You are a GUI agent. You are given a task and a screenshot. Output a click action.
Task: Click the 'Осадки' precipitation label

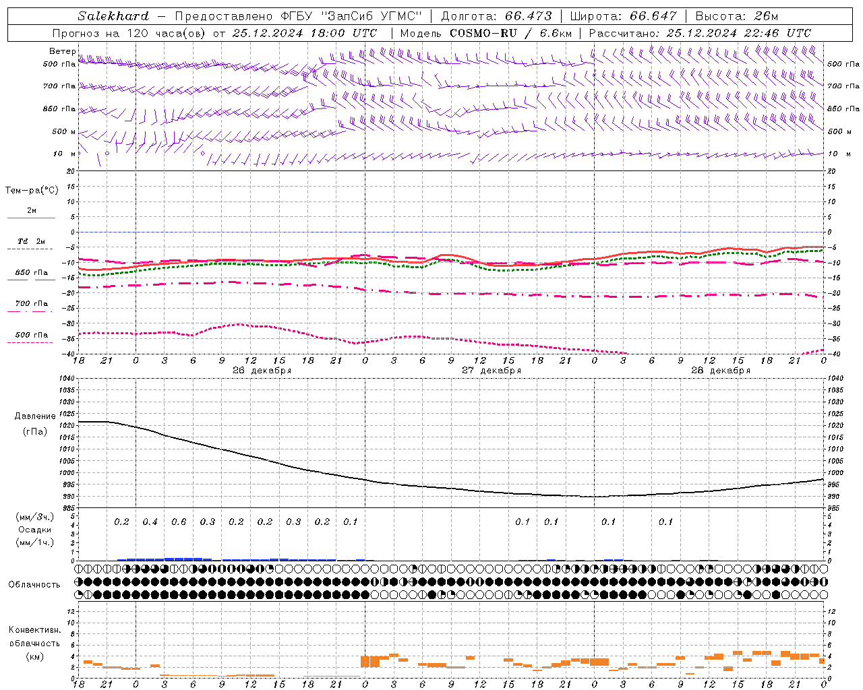click(35, 530)
